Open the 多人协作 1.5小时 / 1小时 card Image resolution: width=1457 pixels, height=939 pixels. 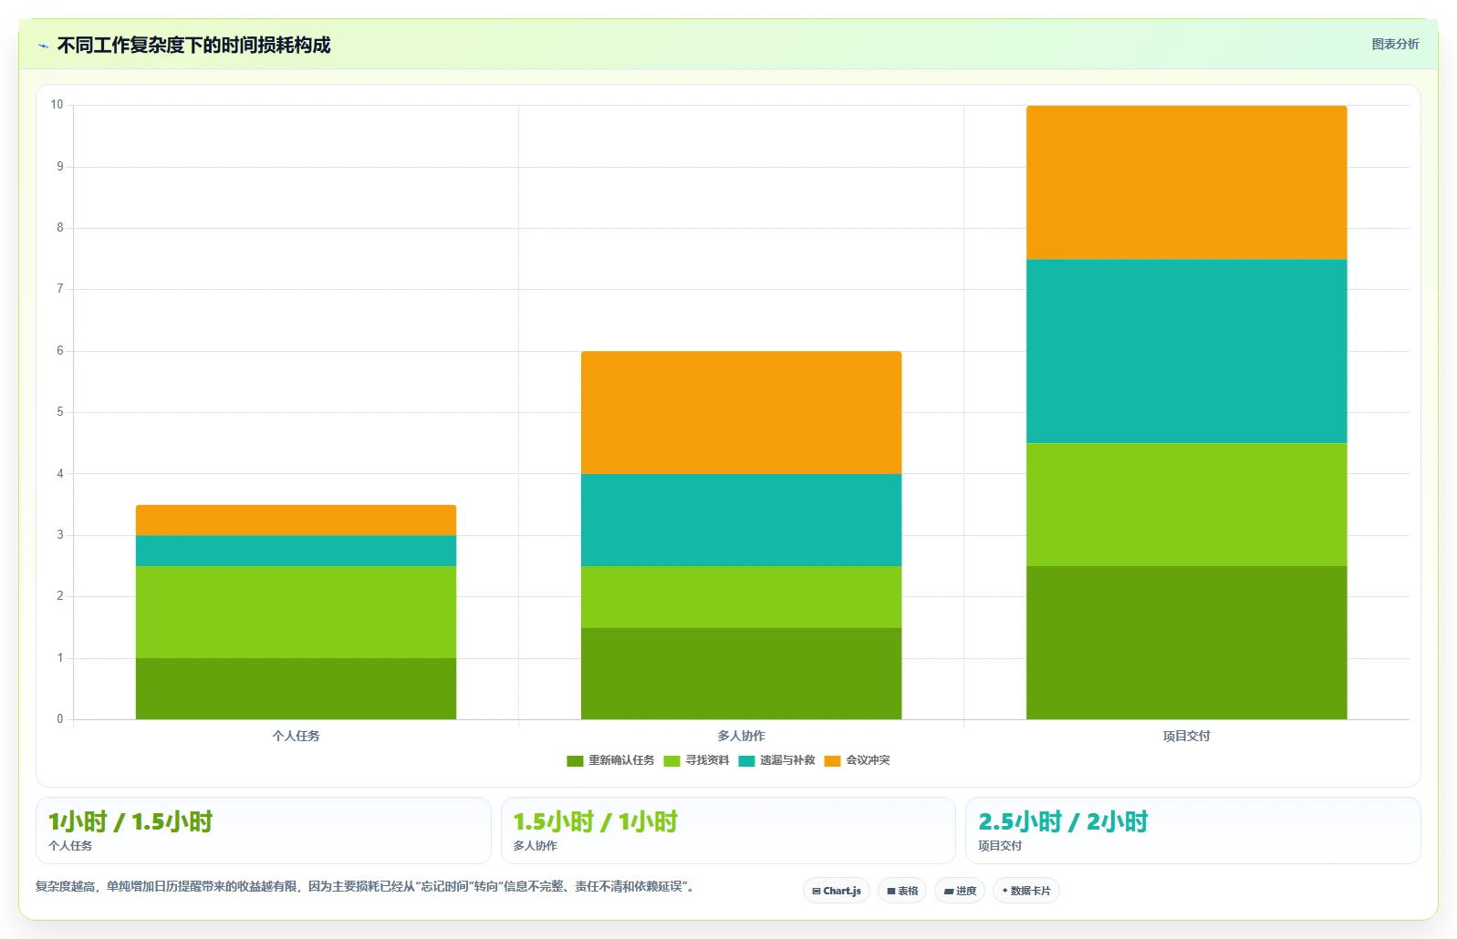click(728, 831)
